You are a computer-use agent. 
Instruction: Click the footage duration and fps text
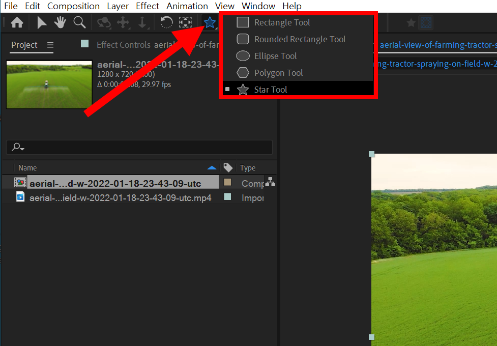pos(134,84)
